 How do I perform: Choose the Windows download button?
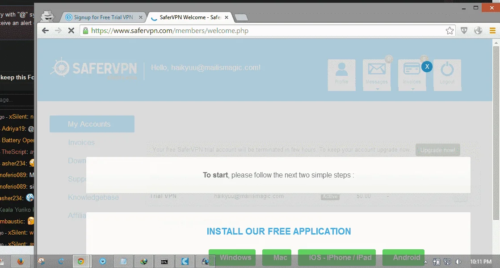(232, 257)
